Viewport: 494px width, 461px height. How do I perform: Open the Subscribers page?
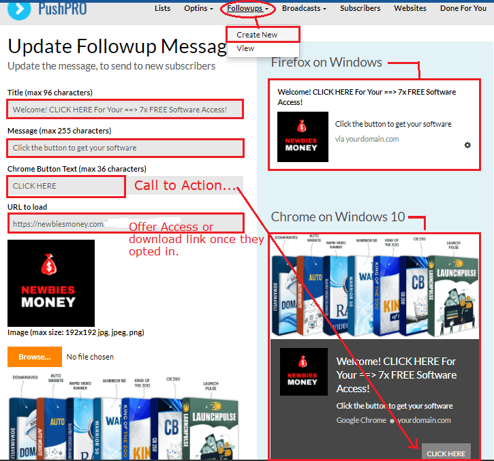[x=360, y=8]
